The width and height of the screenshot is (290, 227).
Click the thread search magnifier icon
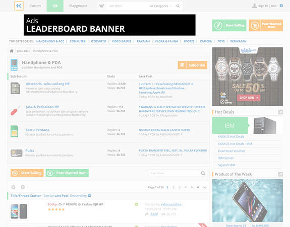(x=203, y=173)
